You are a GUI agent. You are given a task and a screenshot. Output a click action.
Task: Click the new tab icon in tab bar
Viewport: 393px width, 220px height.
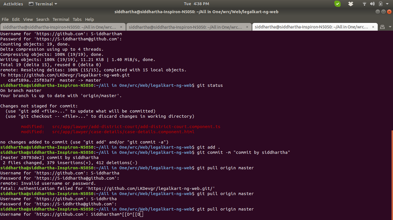(382, 27)
